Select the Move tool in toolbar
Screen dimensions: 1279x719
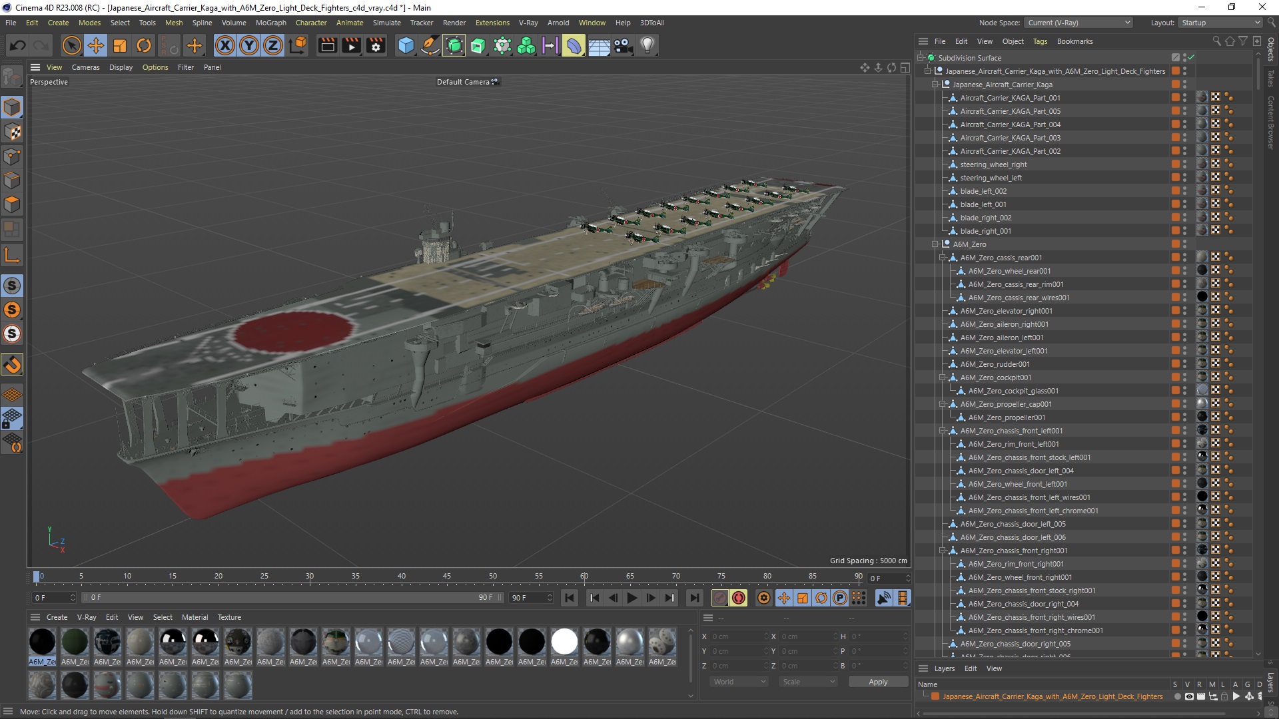[x=96, y=45]
